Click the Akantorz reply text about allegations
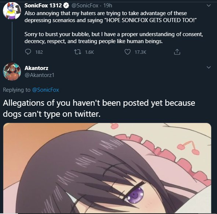Viewport: 217px width, 214px height. tap(99, 108)
